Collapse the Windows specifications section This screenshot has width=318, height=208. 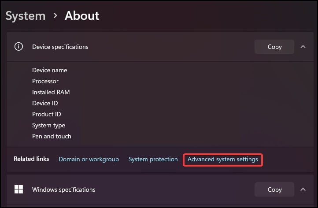303,189
